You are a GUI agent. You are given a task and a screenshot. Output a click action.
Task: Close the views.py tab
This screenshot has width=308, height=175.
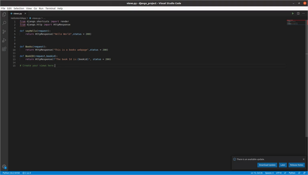coord(25,14)
